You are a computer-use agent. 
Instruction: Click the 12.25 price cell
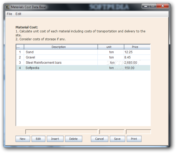(137, 52)
